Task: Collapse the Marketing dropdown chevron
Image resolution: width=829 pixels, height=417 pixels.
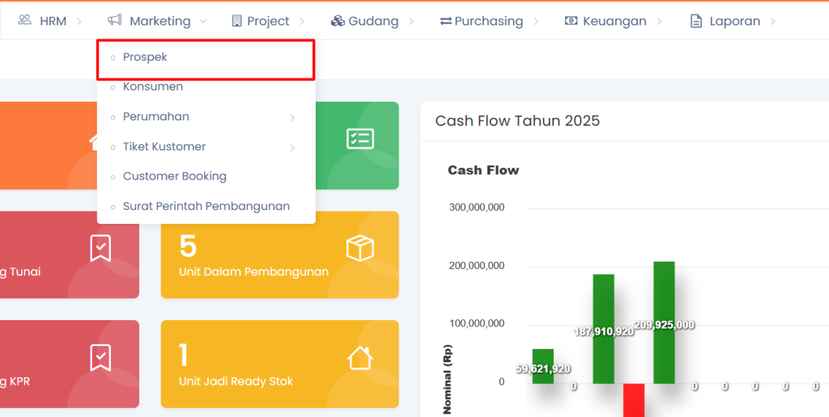Action: (x=203, y=21)
